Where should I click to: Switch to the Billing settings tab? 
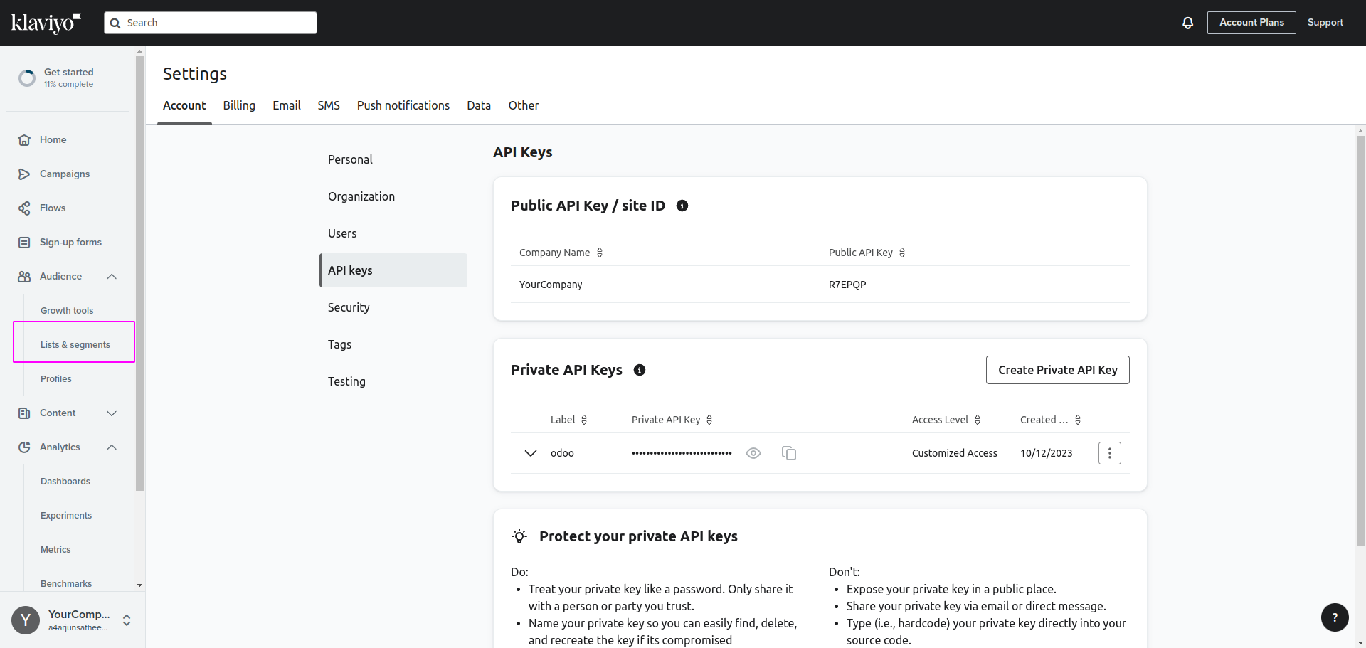click(x=239, y=105)
